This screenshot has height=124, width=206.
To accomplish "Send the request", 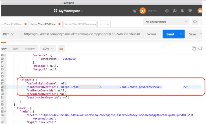I will [x=170, y=34].
